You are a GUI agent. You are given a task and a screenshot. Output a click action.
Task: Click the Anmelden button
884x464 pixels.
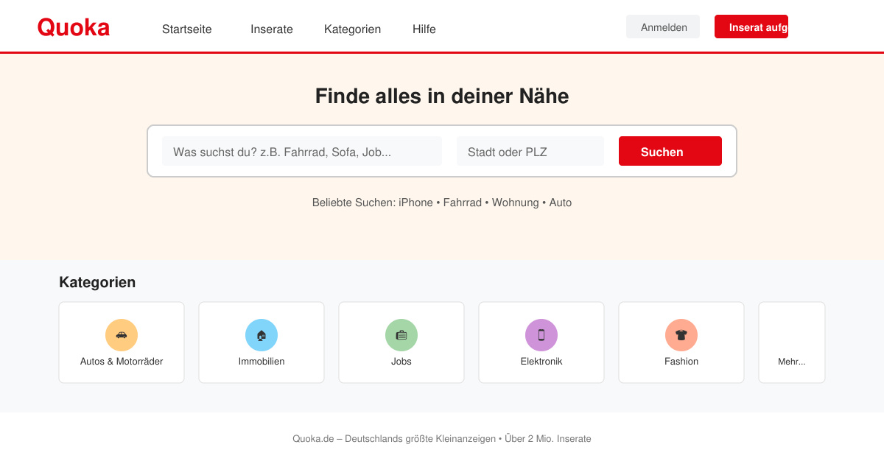click(663, 27)
